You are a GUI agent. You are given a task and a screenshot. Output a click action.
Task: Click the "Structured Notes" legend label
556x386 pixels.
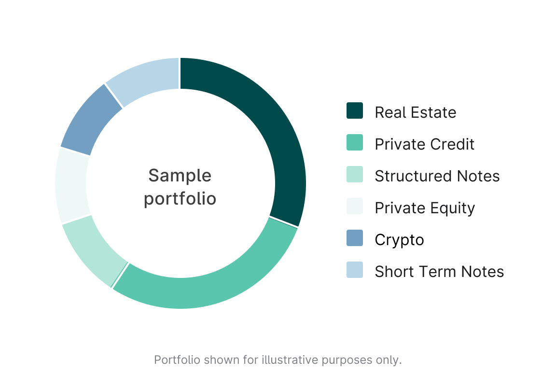[x=437, y=176]
